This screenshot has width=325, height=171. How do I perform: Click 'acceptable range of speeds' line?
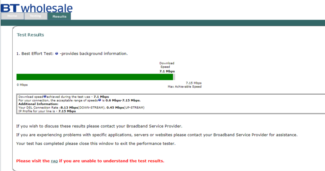pyautogui.click(x=79, y=100)
